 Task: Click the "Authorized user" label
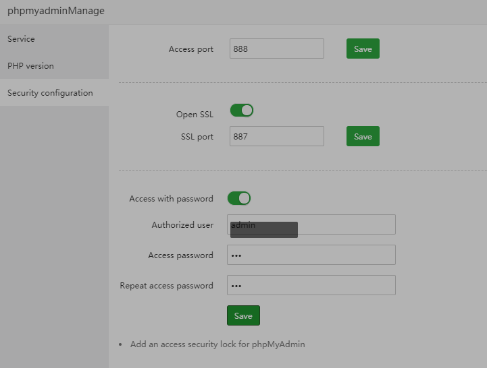point(182,225)
